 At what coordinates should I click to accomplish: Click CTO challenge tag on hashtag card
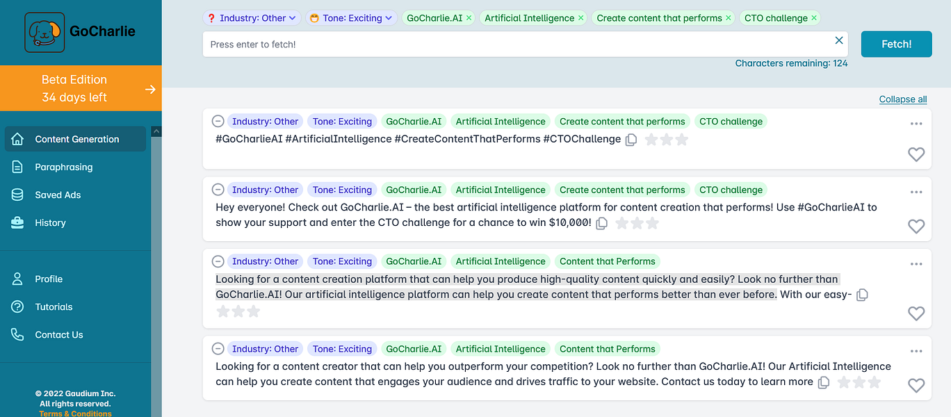[x=731, y=121]
